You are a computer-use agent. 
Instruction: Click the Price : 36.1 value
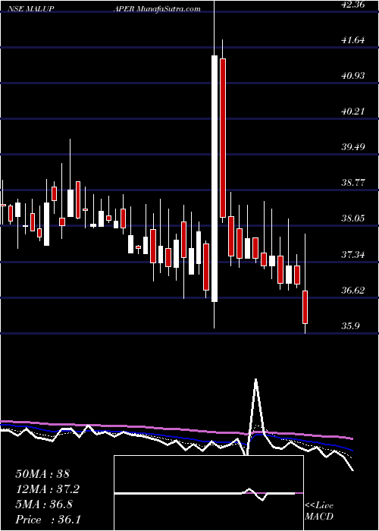pos(49,519)
